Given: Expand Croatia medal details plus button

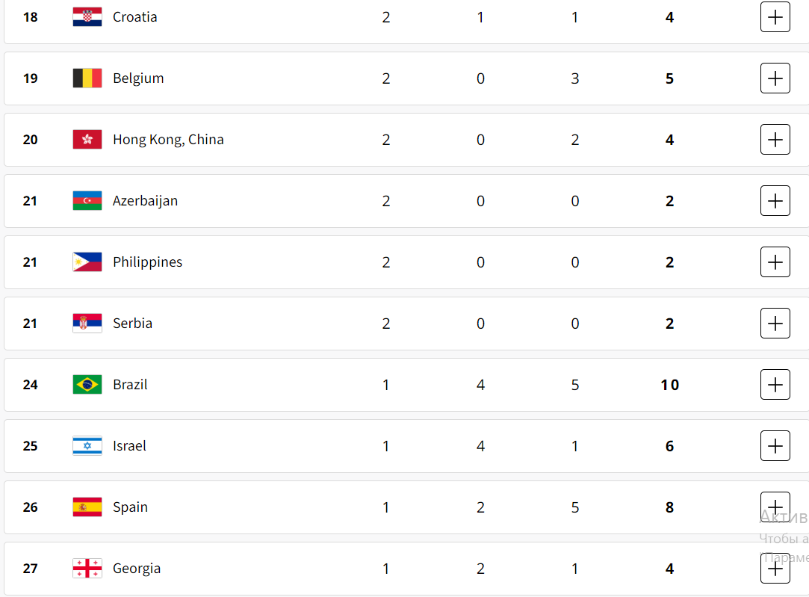Looking at the screenshot, I should pos(775,17).
